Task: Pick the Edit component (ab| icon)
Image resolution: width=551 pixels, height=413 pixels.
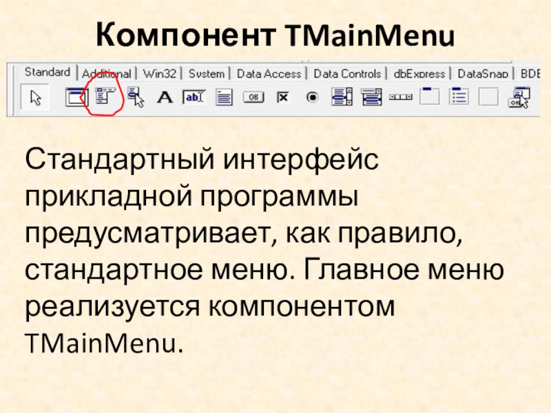Action: click(x=194, y=97)
